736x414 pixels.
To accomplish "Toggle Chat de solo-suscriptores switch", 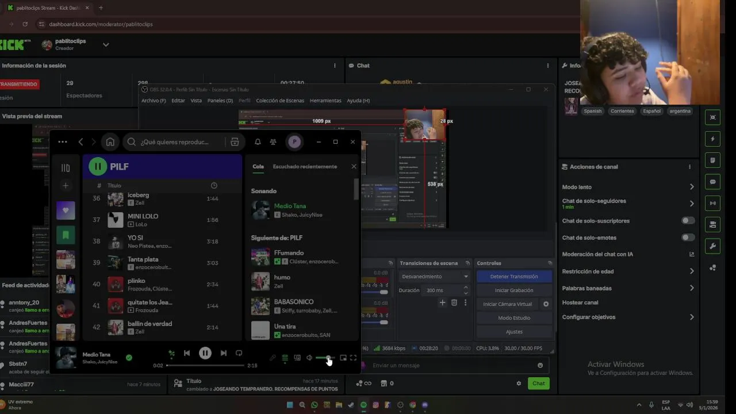I will [688, 221].
